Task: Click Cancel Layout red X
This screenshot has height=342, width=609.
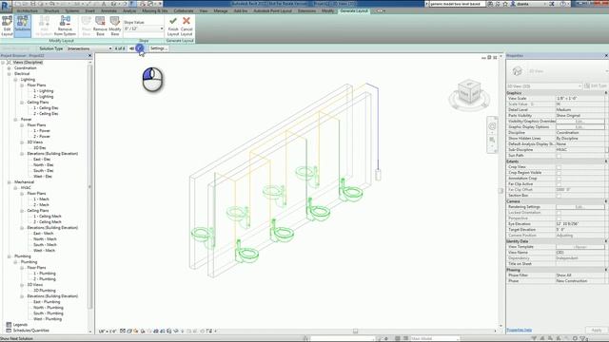Action: pos(187,26)
